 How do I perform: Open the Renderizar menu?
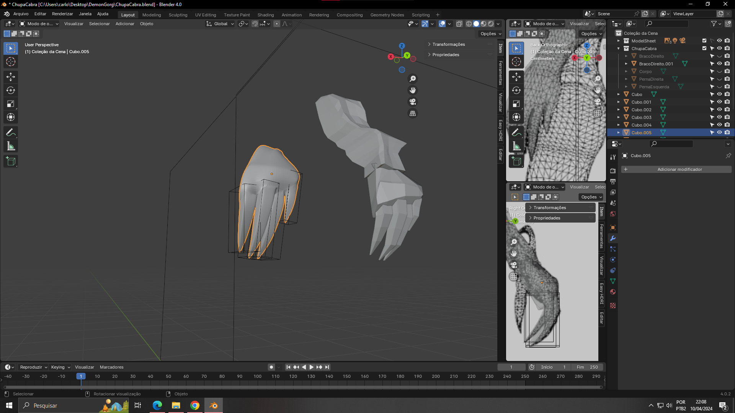point(62,14)
